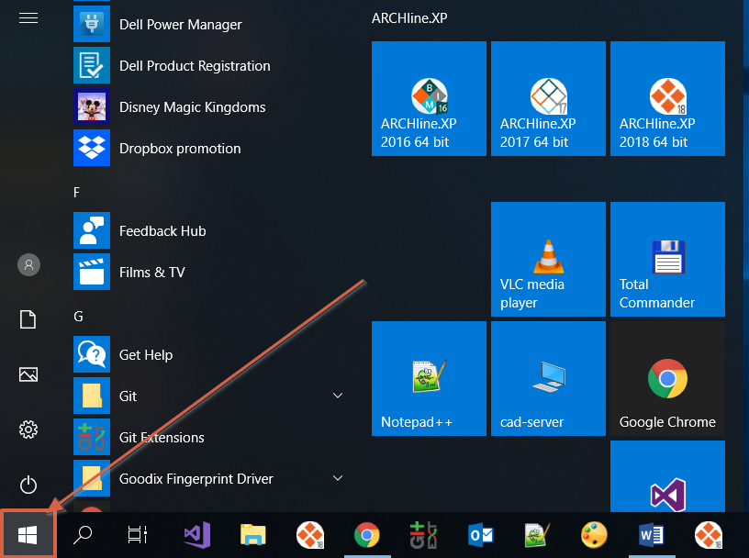749x558 pixels.
Task: Expand the Start menu hamburger navigation
Action: (28, 18)
